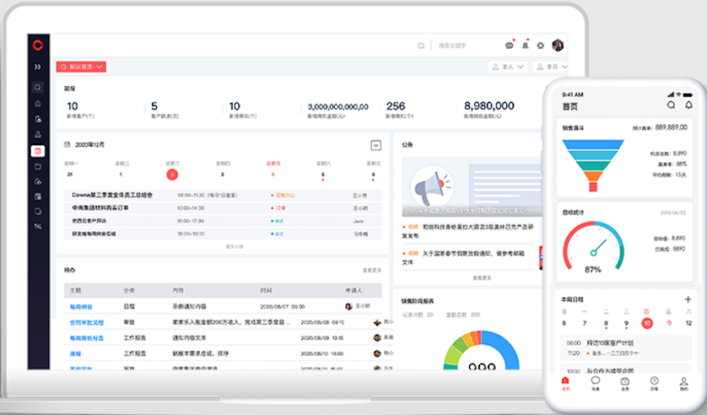707x415 pixels.
Task: Tap search icon on phone header
Action: [671, 105]
